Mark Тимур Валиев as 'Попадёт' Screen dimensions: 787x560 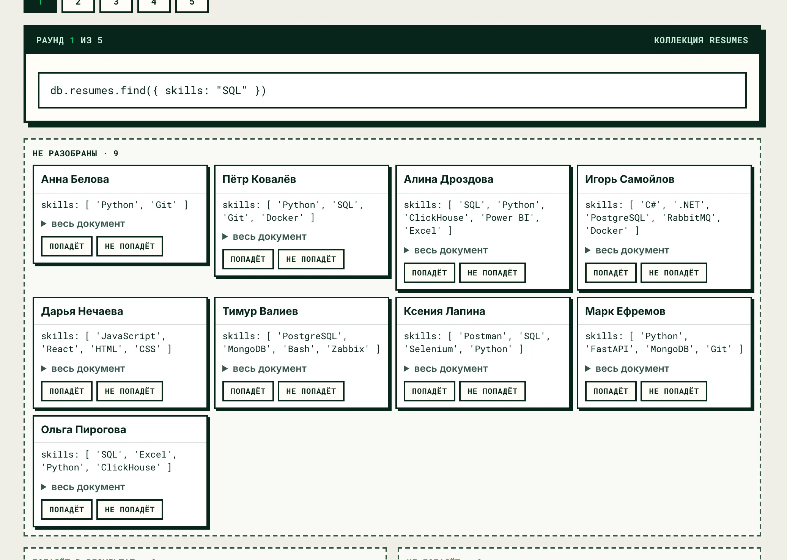248,391
